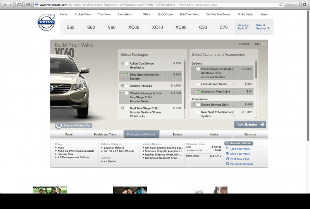Click the page vertical scrollbar
Viewport: 310px width, 209px height.
coord(308,76)
